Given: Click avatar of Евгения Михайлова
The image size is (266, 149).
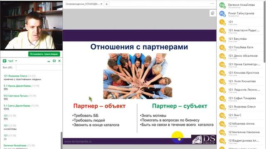Looking at the screenshot, I should tap(222, 5).
